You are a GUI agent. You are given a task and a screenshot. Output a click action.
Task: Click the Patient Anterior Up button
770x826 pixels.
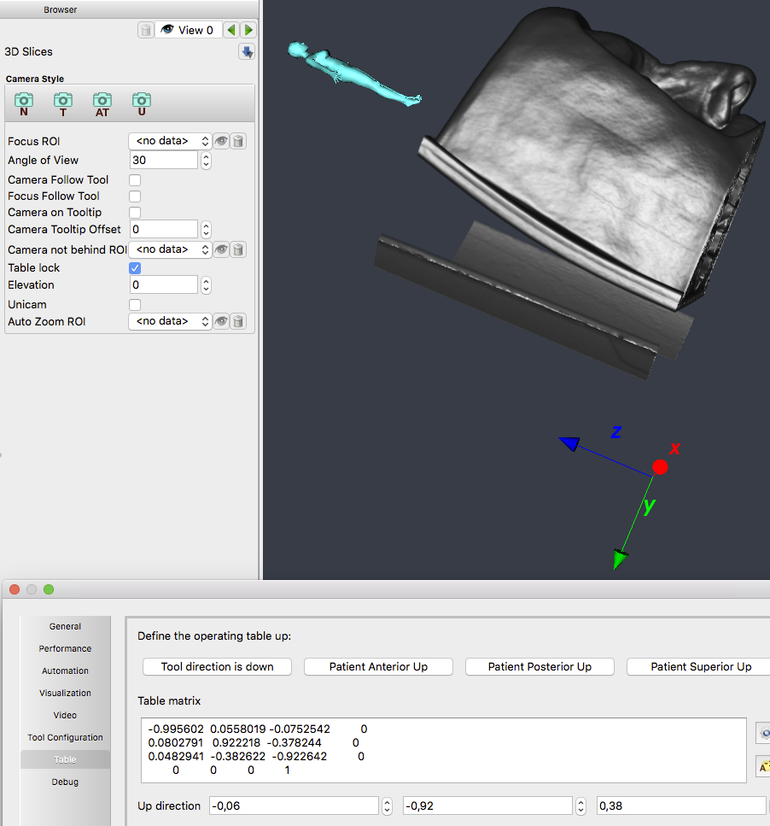[378, 666]
